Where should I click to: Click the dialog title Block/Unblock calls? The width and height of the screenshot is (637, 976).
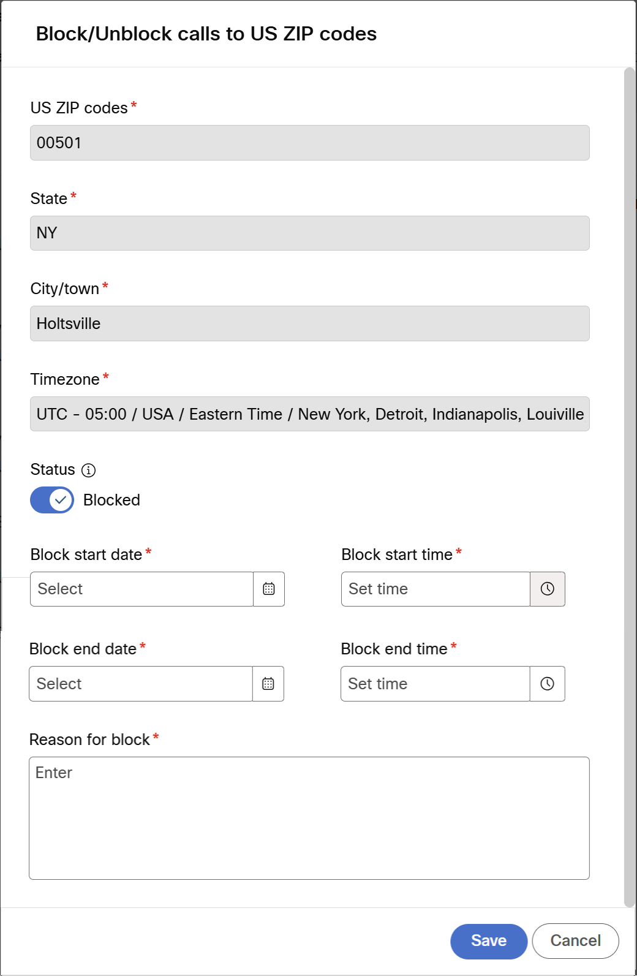tap(206, 34)
